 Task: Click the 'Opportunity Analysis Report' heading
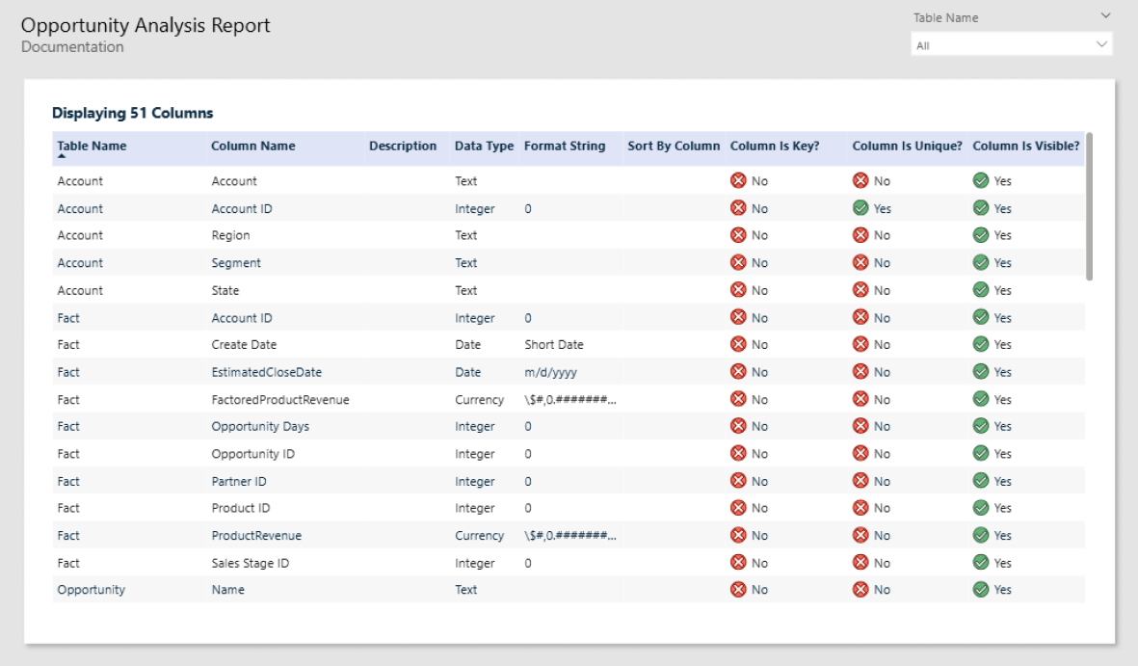(146, 25)
